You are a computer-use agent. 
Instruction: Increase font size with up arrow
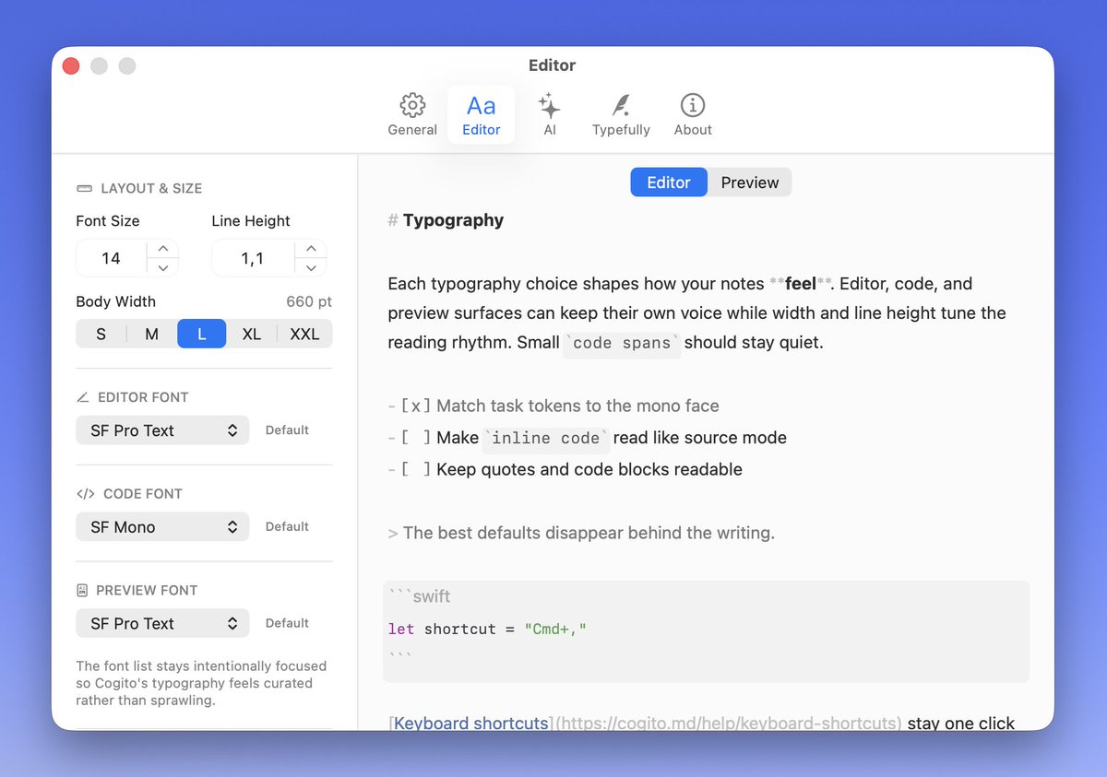point(163,249)
